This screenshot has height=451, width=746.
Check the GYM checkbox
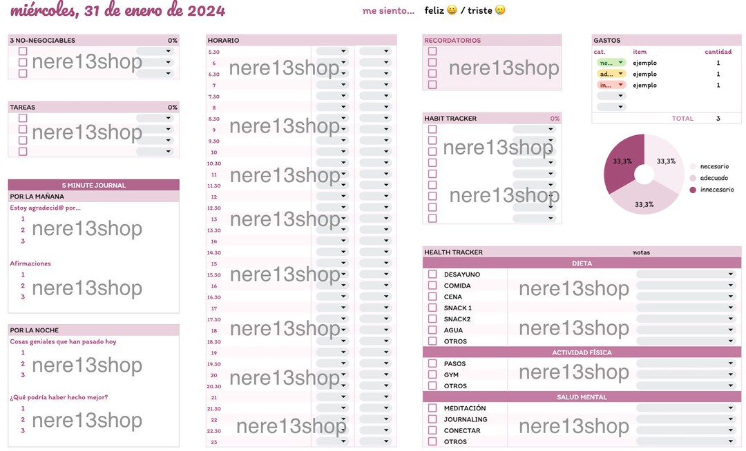432,374
